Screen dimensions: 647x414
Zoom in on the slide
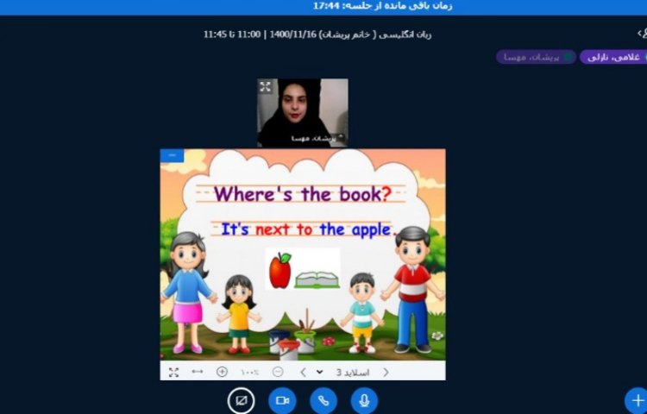tap(223, 372)
